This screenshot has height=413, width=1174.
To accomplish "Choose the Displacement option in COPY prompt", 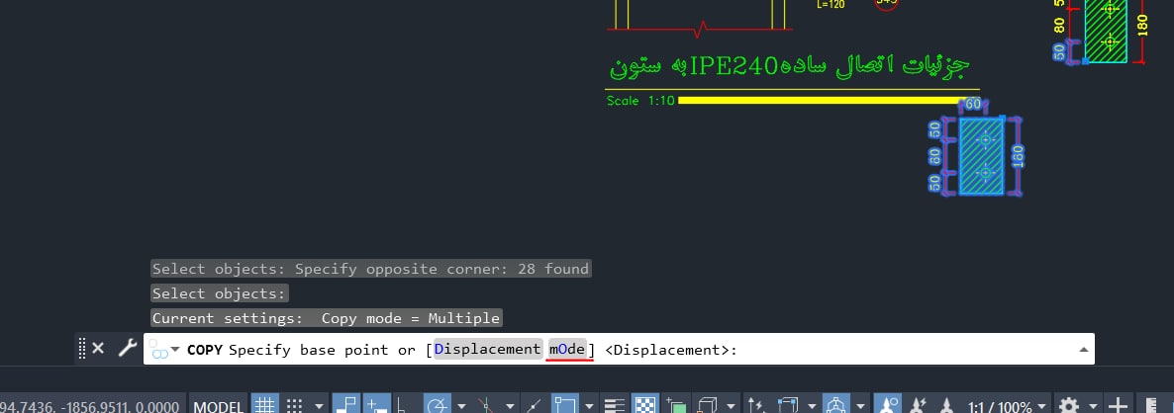I will pyautogui.click(x=487, y=350).
